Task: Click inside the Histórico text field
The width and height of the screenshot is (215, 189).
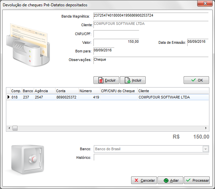Action: pos(151,157)
